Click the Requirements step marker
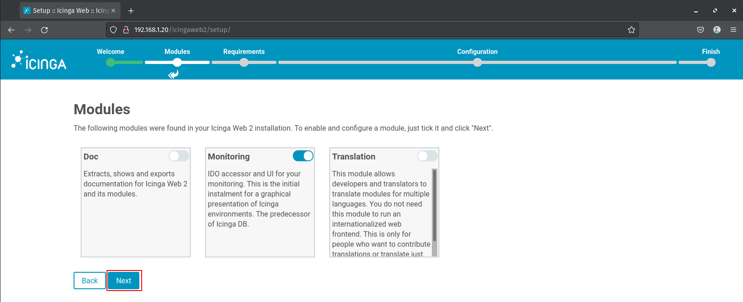This screenshot has width=743, height=302. point(244,62)
